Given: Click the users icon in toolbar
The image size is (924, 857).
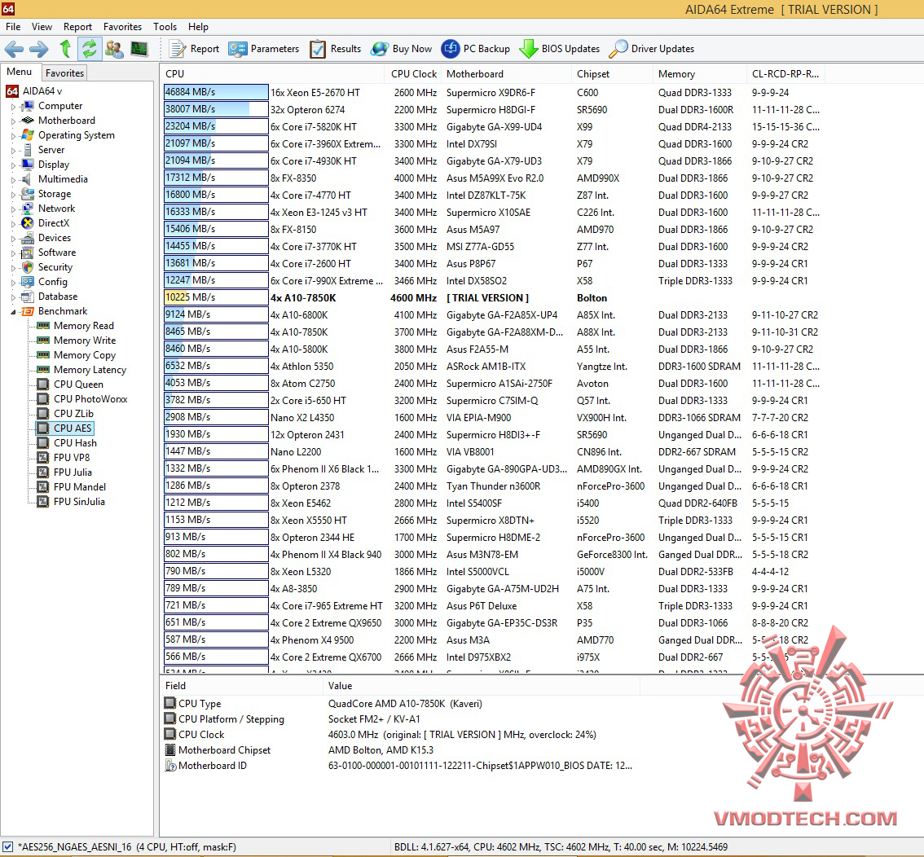Looking at the screenshot, I should (x=114, y=49).
